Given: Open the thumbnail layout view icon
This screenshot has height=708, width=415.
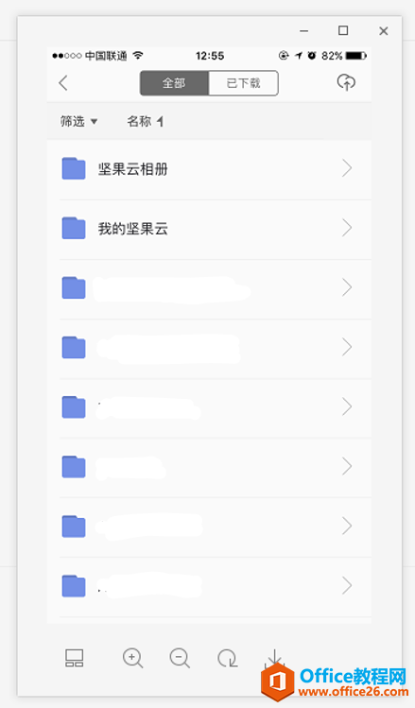Looking at the screenshot, I should pos(74,658).
